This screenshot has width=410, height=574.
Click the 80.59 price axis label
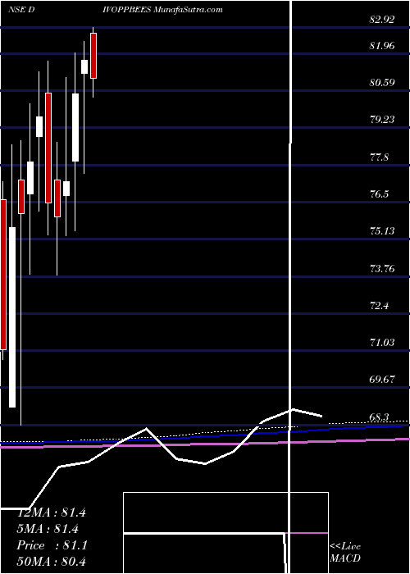coord(382,83)
